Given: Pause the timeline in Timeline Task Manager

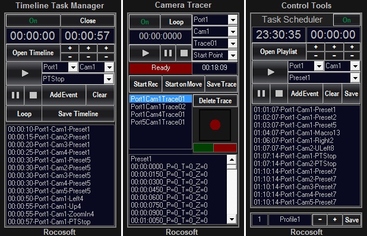Looking at the screenshot, I should click(15, 95).
